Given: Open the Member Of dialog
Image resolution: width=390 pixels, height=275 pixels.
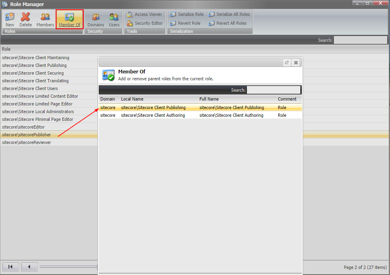Looking at the screenshot, I should coord(69,19).
